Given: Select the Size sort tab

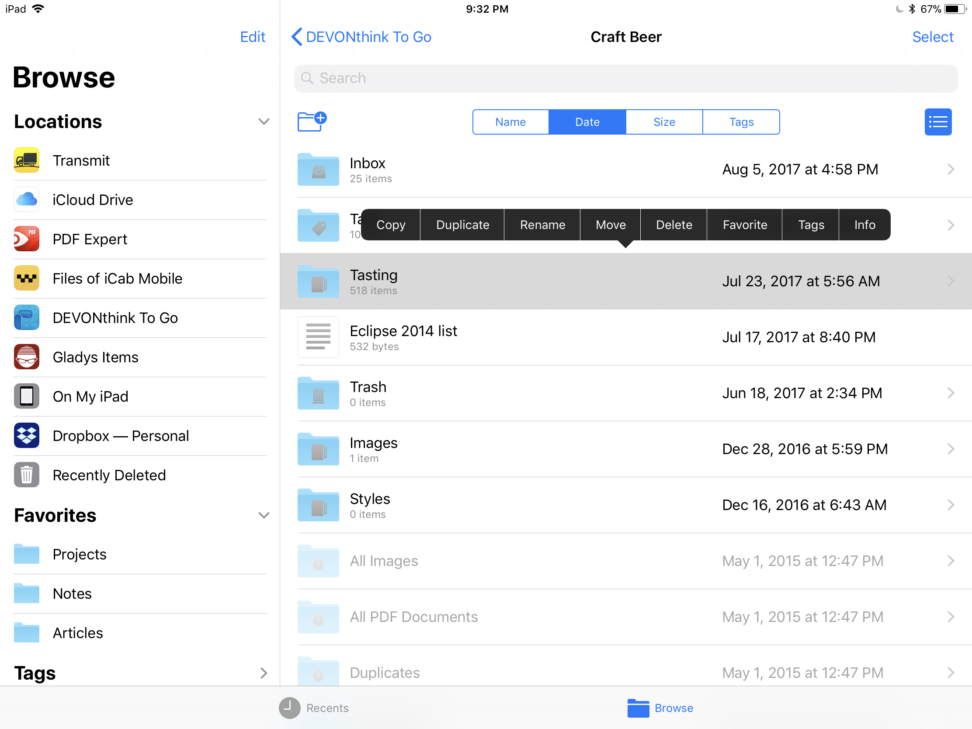Looking at the screenshot, I should [663, 122].
